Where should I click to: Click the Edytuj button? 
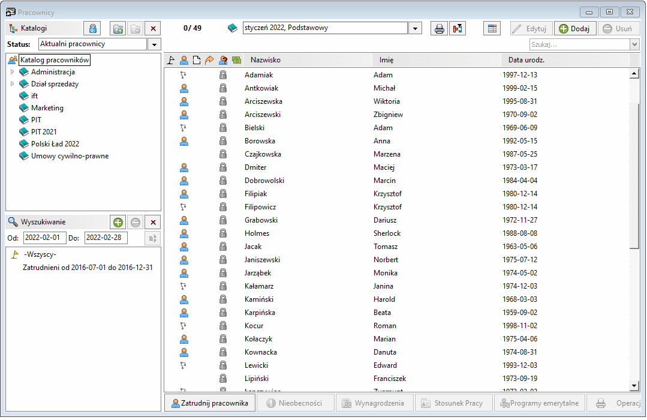(x=531, y=28)
